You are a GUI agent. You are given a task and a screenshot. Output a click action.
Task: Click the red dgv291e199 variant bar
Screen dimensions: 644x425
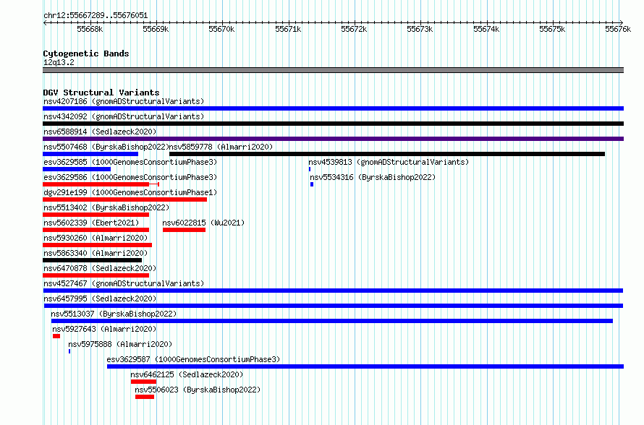[125, 199]
